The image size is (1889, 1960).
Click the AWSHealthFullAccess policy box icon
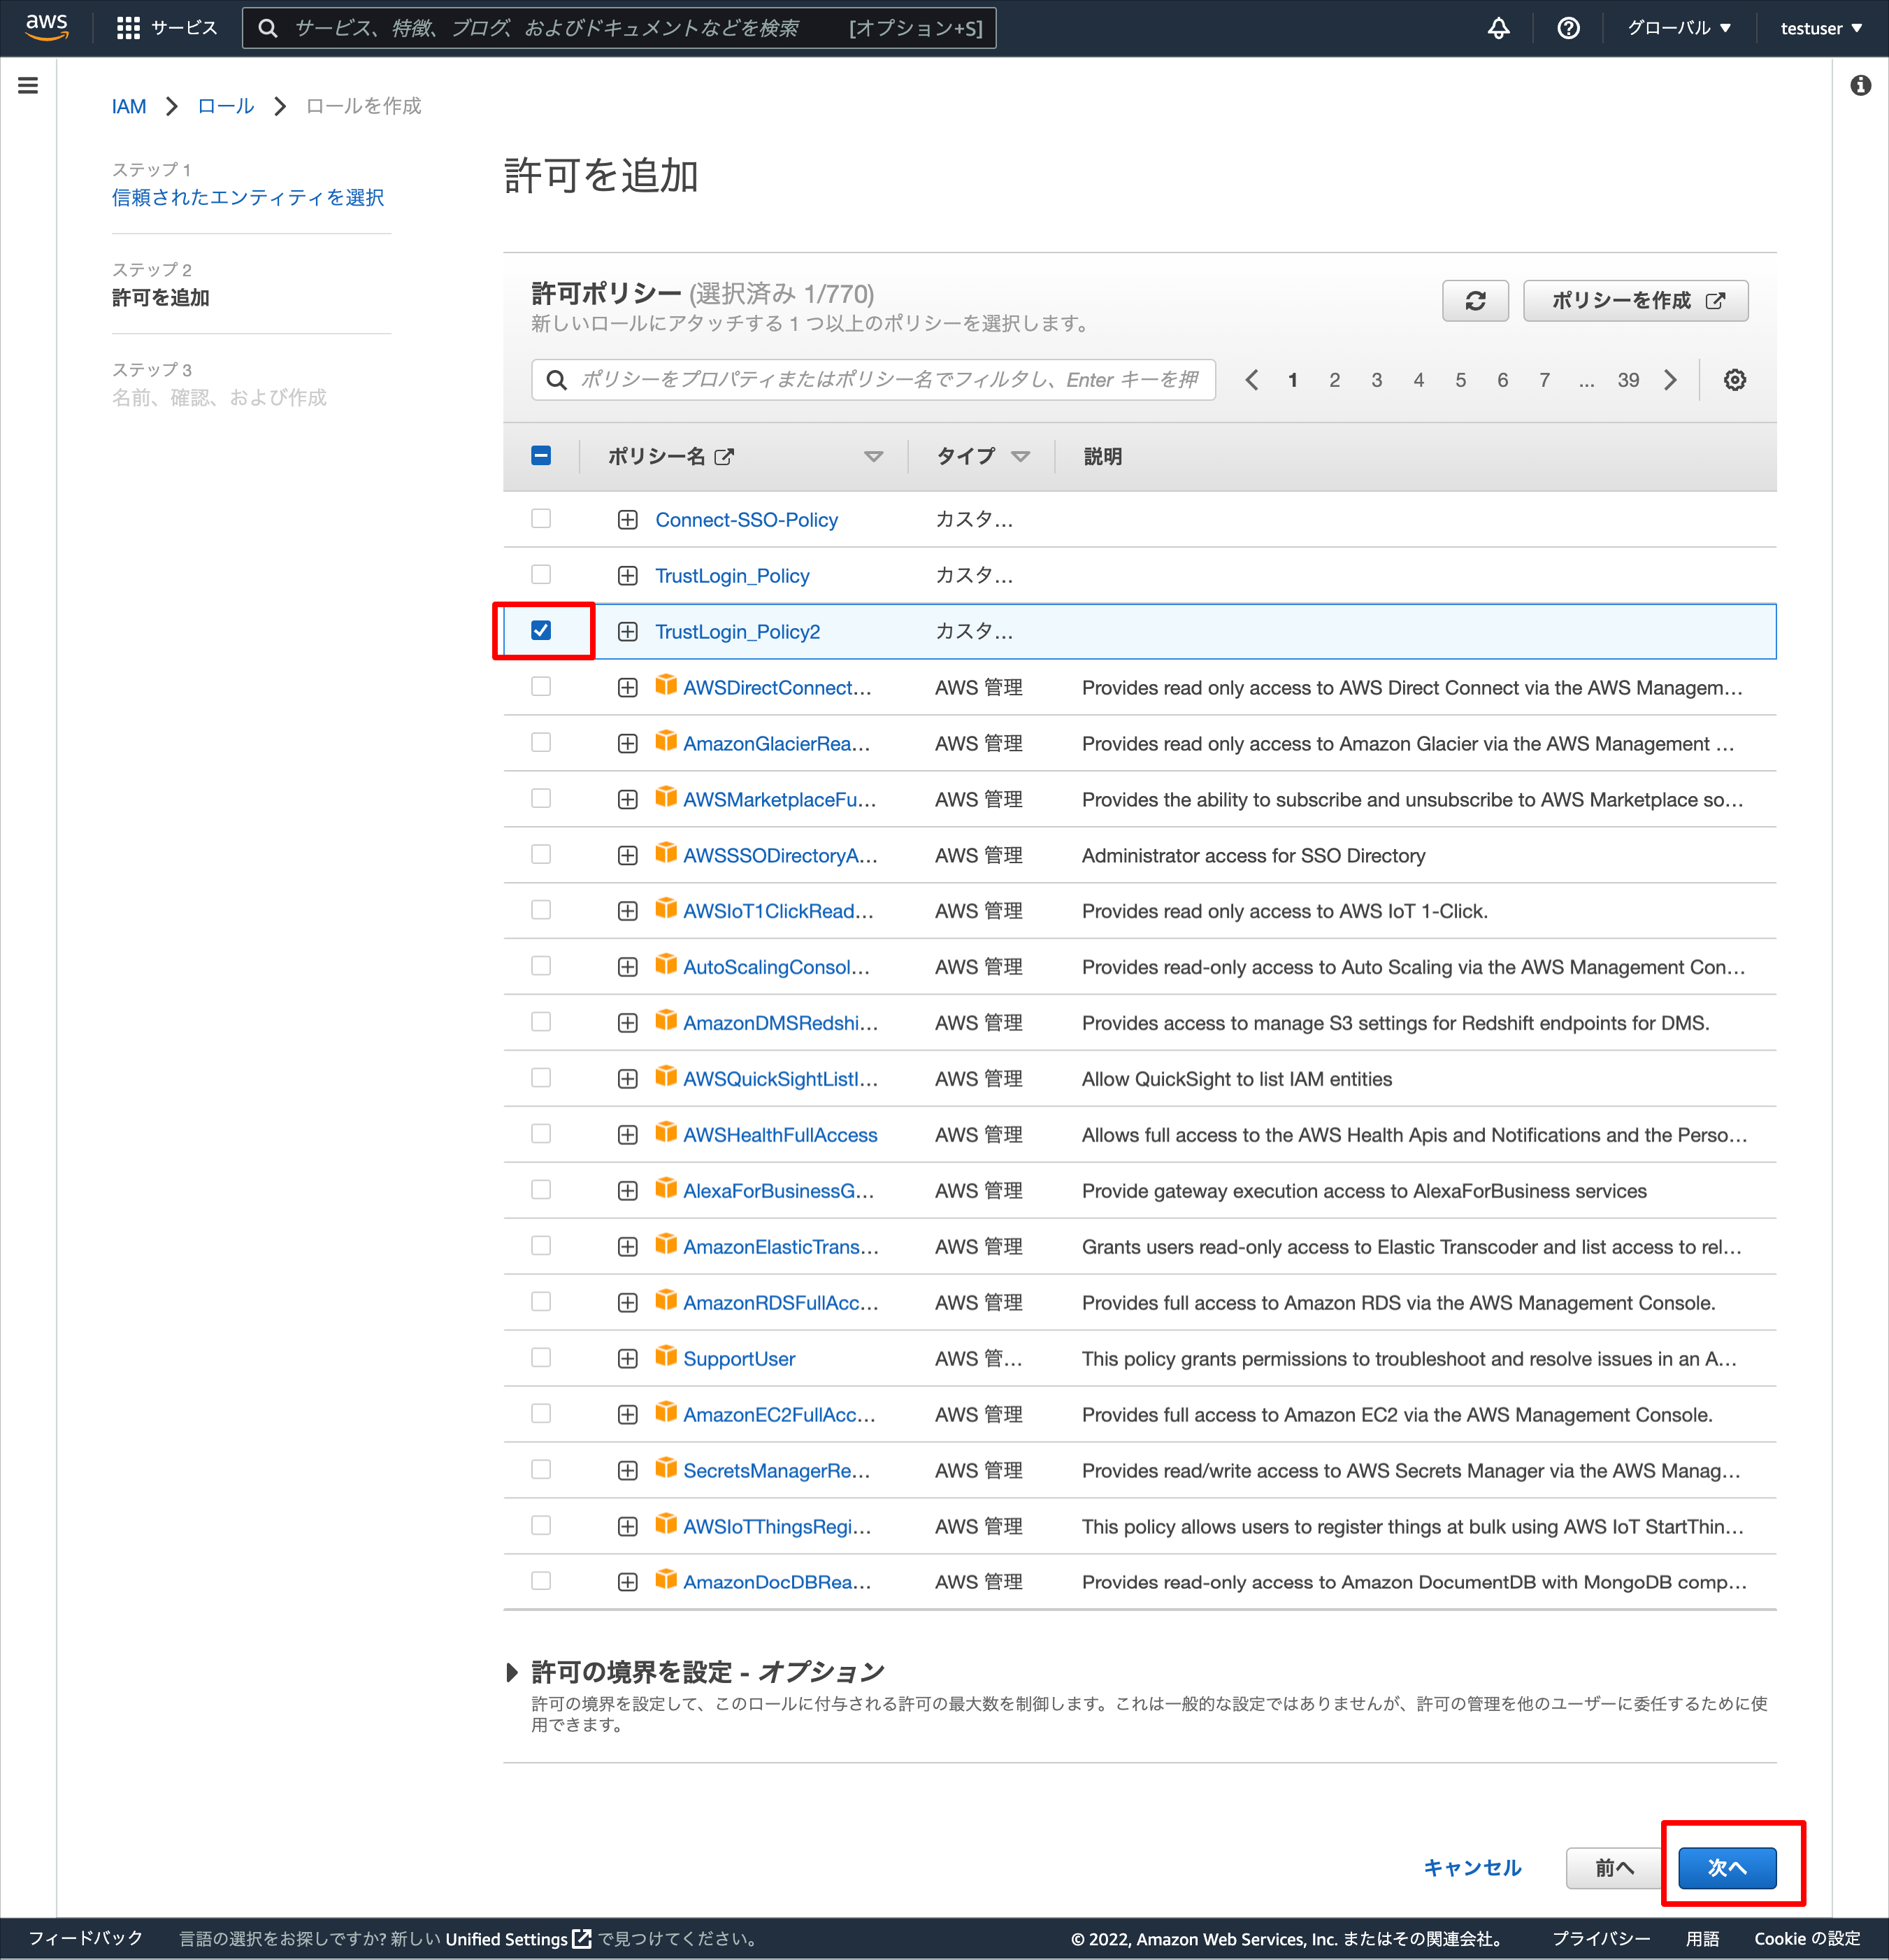pyautogui.click(x=666, y=1133)
